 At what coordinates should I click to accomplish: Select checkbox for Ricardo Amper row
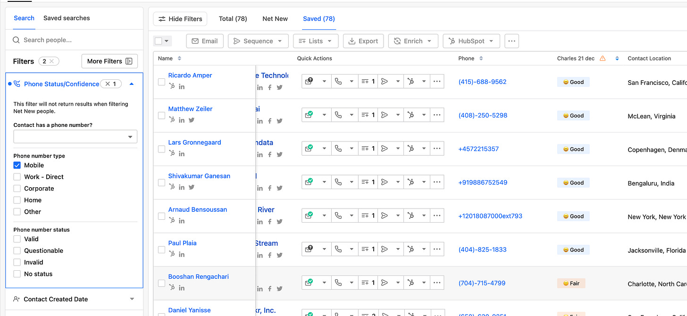pos(161,82)
